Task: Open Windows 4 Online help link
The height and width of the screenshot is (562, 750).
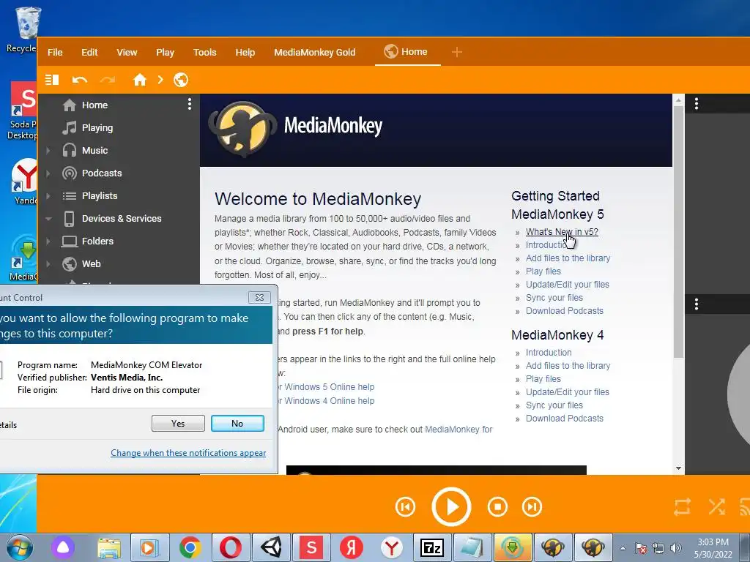Action: pyautogui.click(x=329, y=400)
